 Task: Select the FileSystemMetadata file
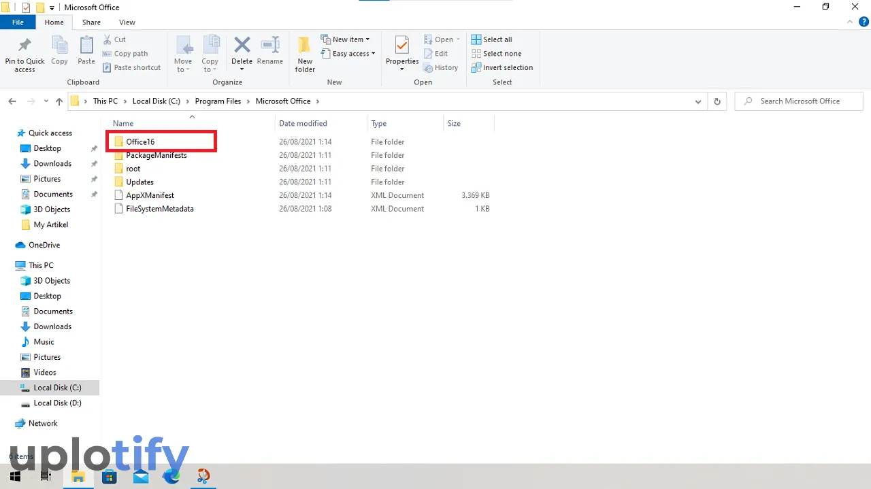tap(159, 209)
